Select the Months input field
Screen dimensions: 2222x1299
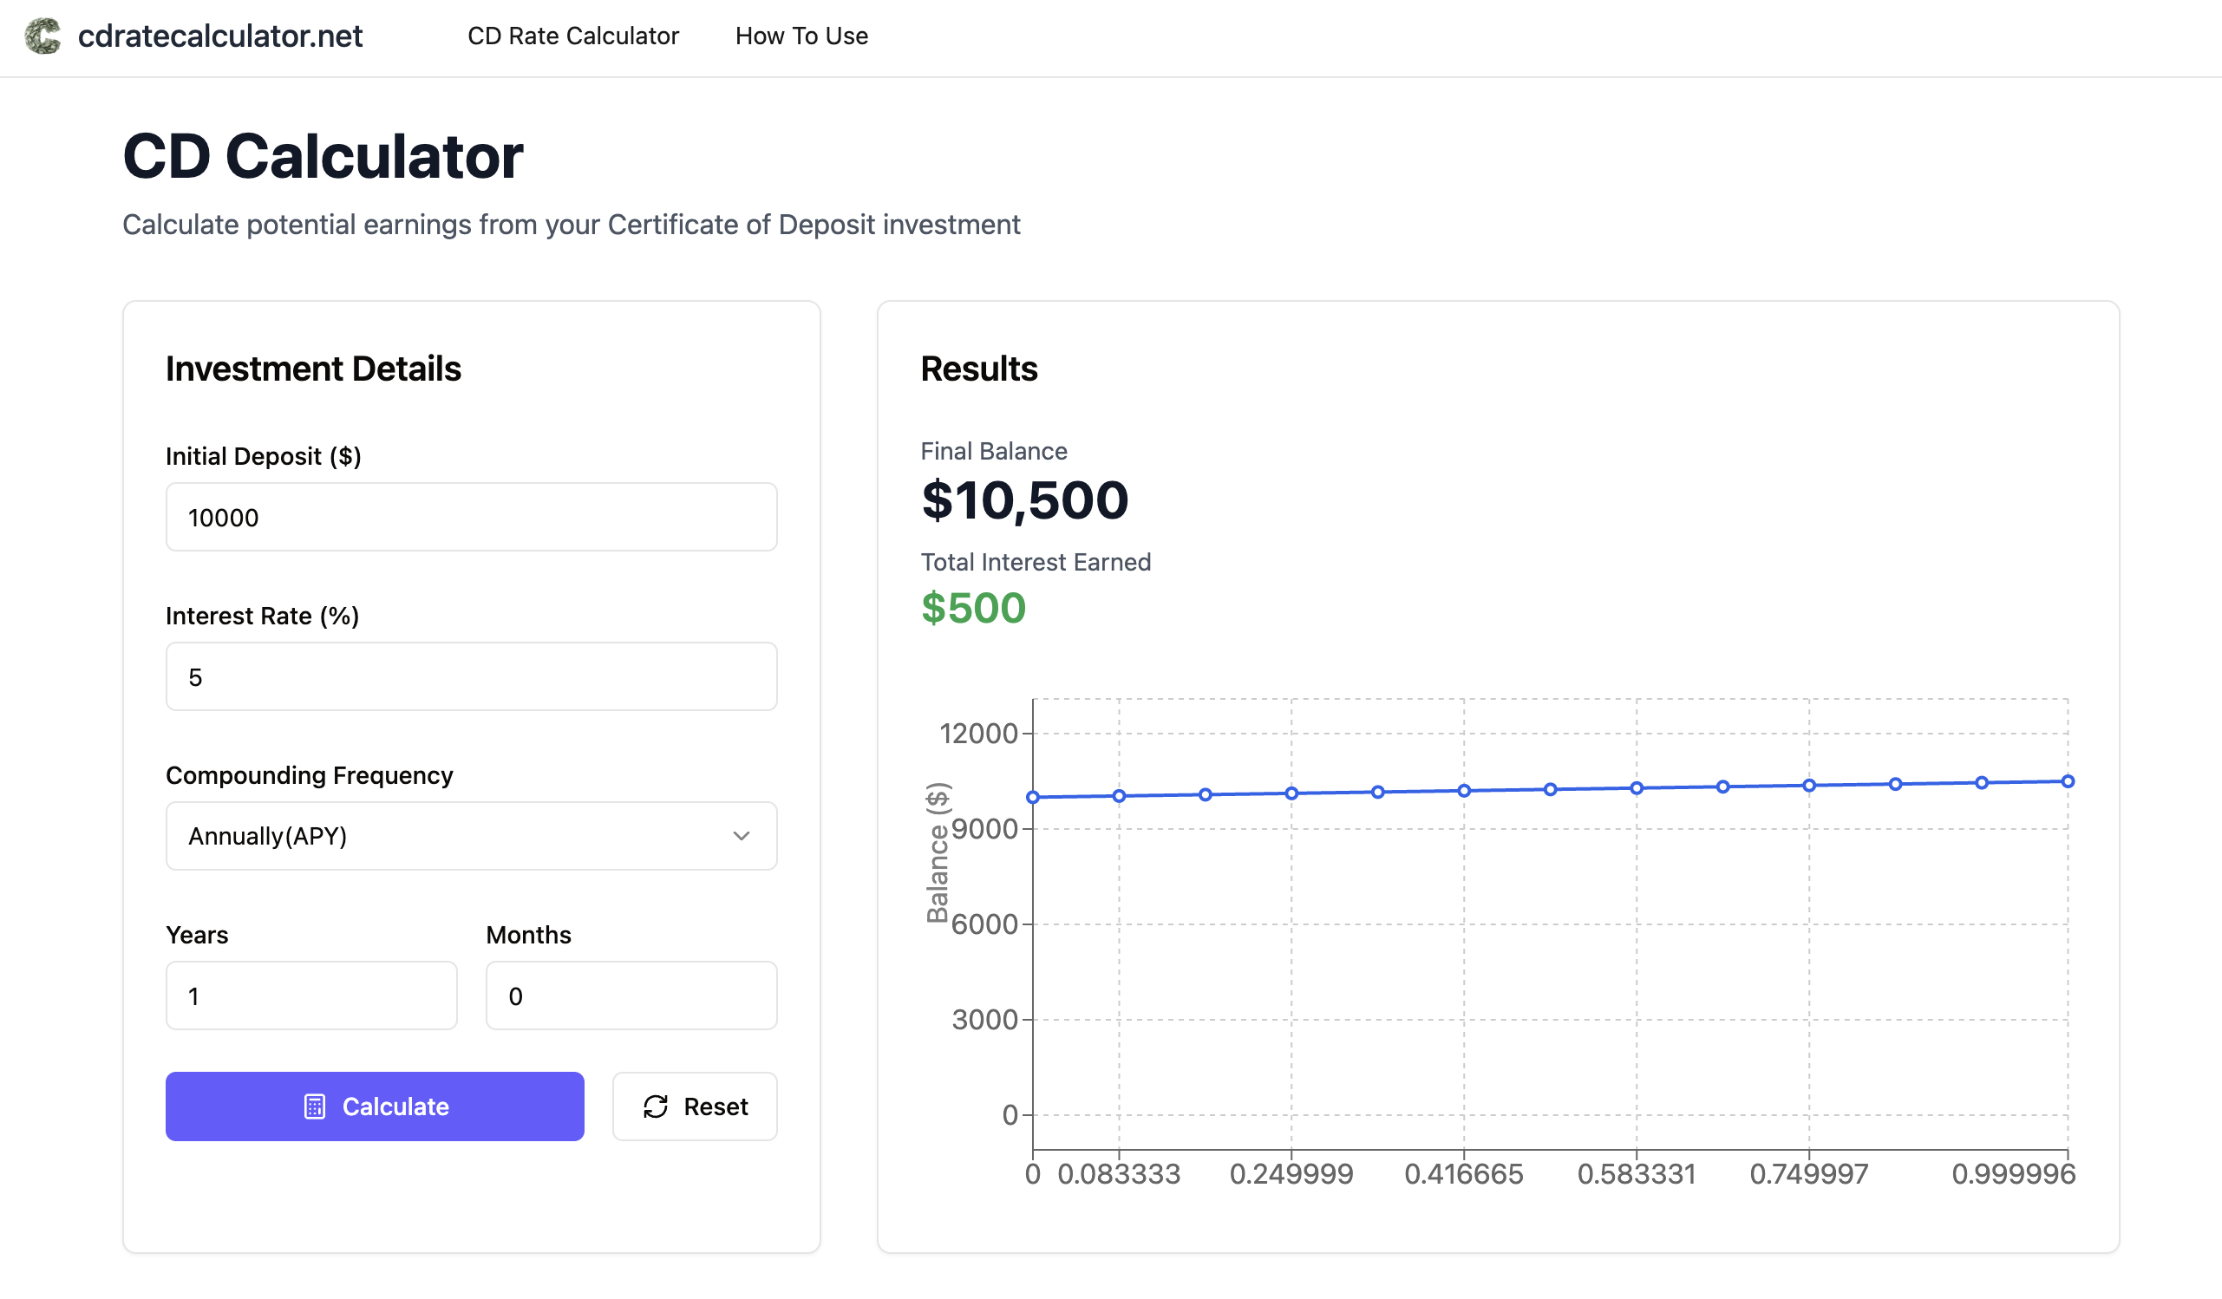(631, 996)
